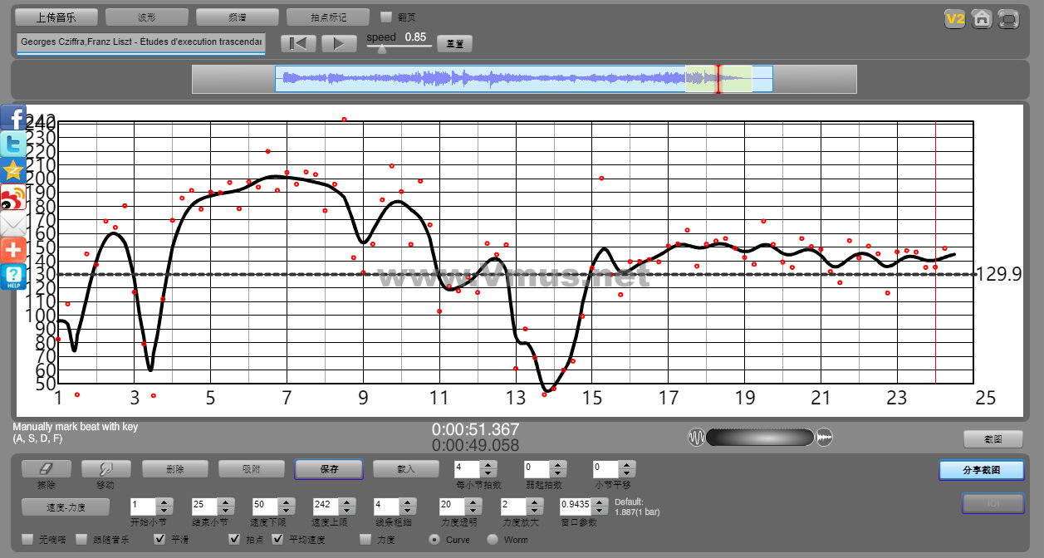Open the blue Help question-mark icon

13,277
